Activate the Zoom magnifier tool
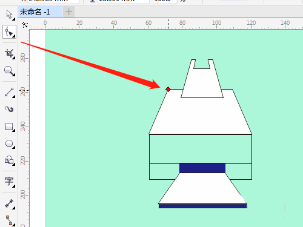Image resolution: width=303 pixels, height=227 pixels. (9, 71)
